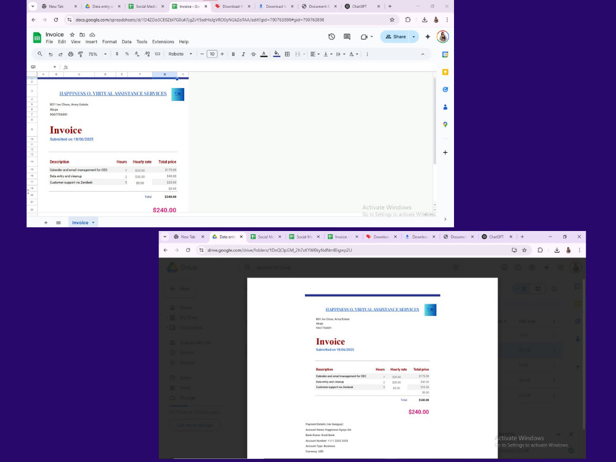Go back in the Sheets browser window

tap(33, 20)
